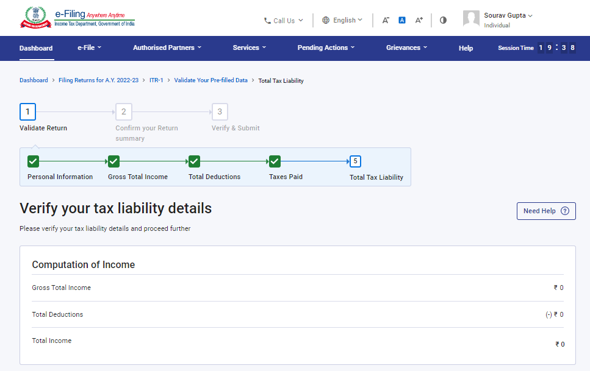The height and width of the screenshot is (371, 590).
Task: Click the Validate Return step label
Action: click(43, 128)
